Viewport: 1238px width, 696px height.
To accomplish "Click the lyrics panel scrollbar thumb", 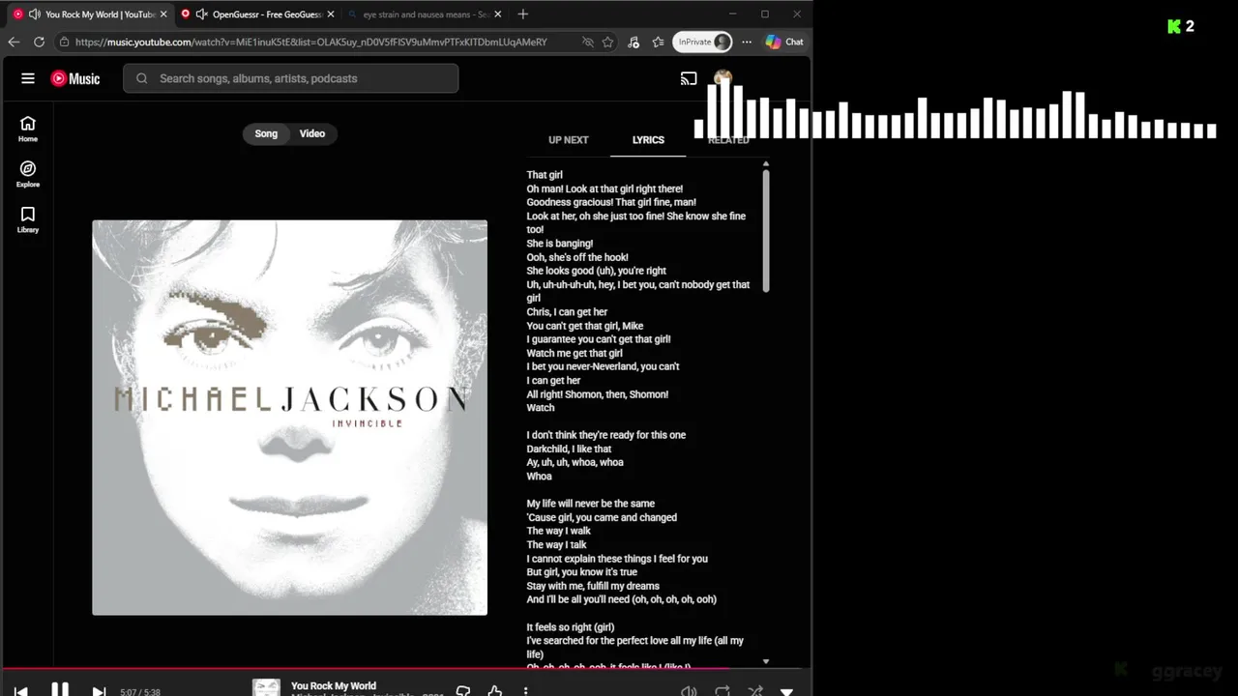I will 766,231.
